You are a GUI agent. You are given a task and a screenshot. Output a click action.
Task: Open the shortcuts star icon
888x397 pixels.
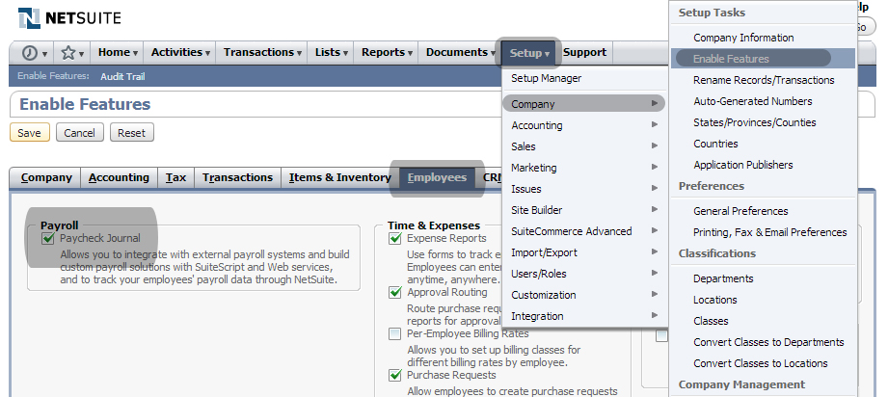point(72,53)
